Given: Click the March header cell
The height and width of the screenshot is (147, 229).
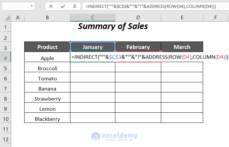Looking at the screenshot, I should pyautogui.click(x=182, y=47).
